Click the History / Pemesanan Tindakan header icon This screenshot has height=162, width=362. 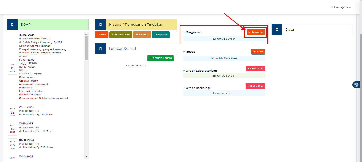(101, 25)
